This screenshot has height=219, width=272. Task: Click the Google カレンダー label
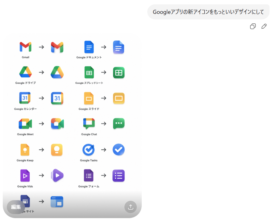coord(25,109)
